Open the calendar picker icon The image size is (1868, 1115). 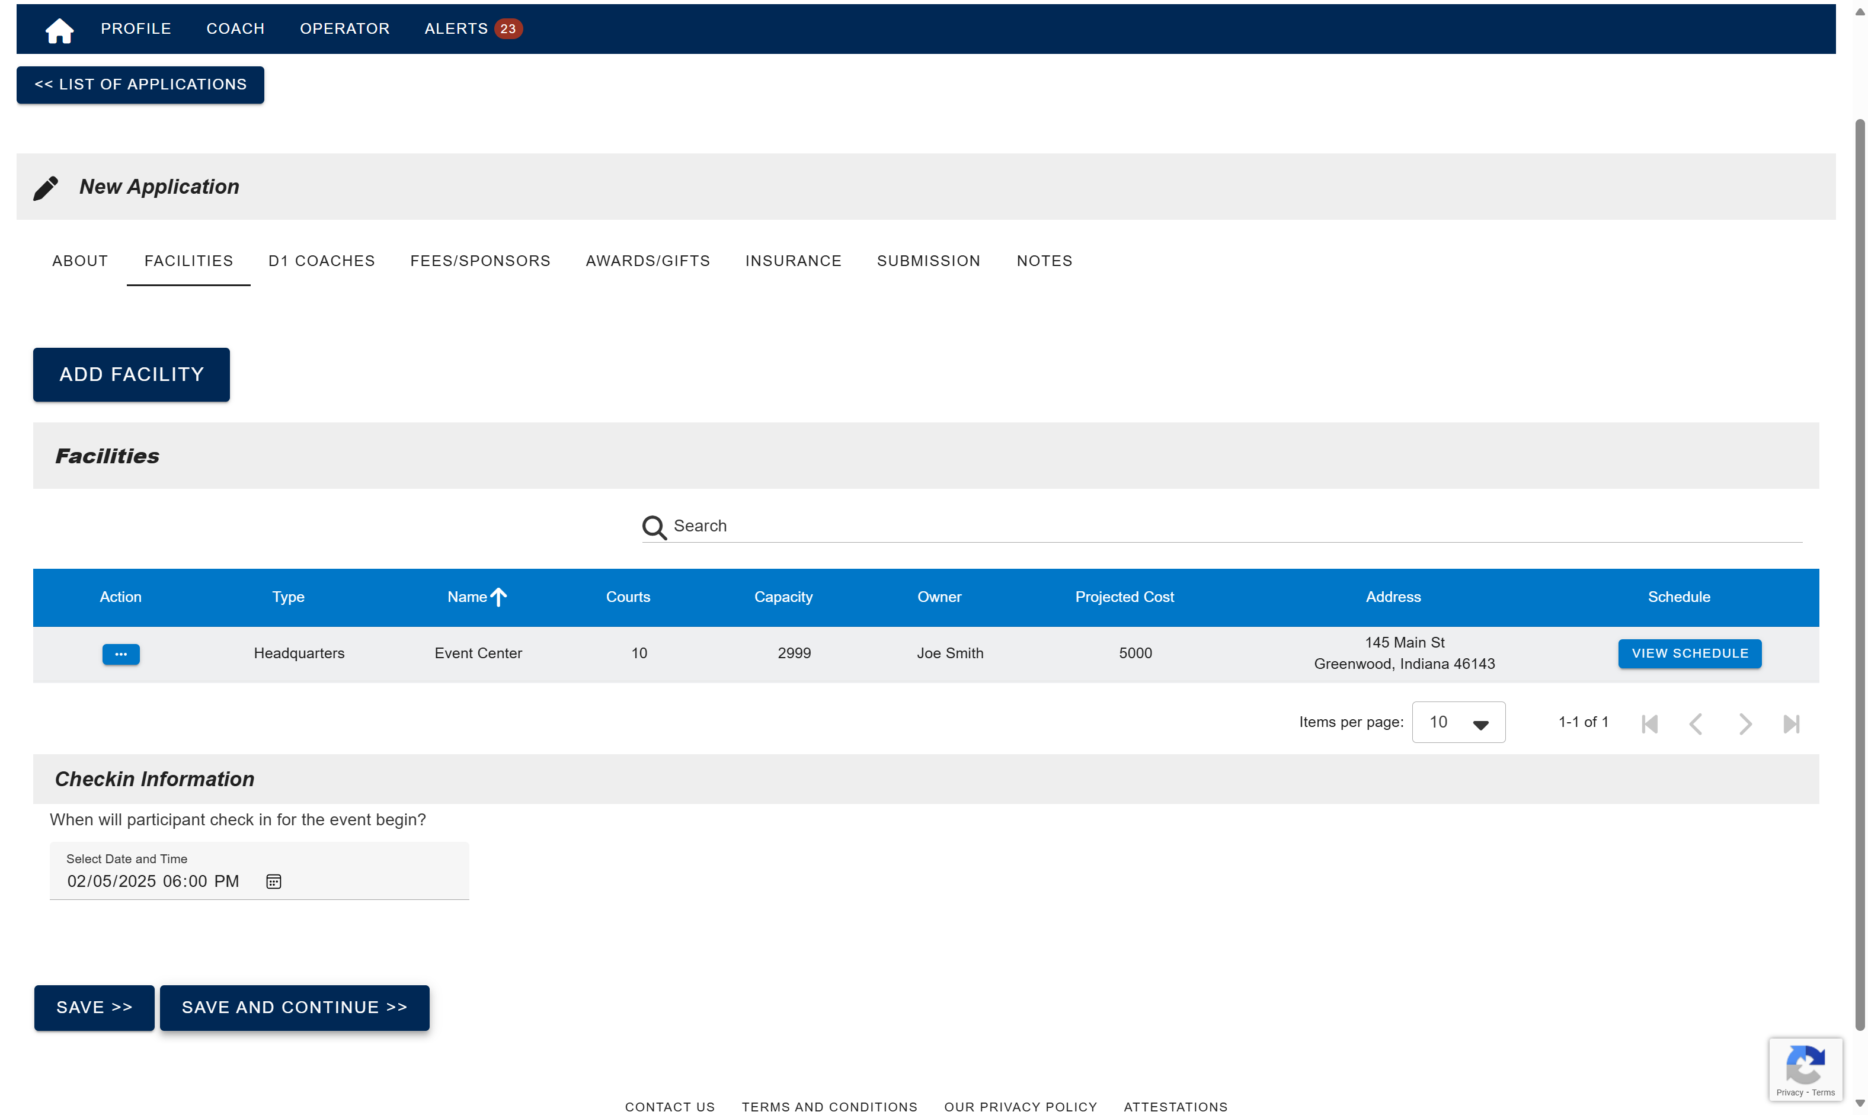tap(274, 882)
